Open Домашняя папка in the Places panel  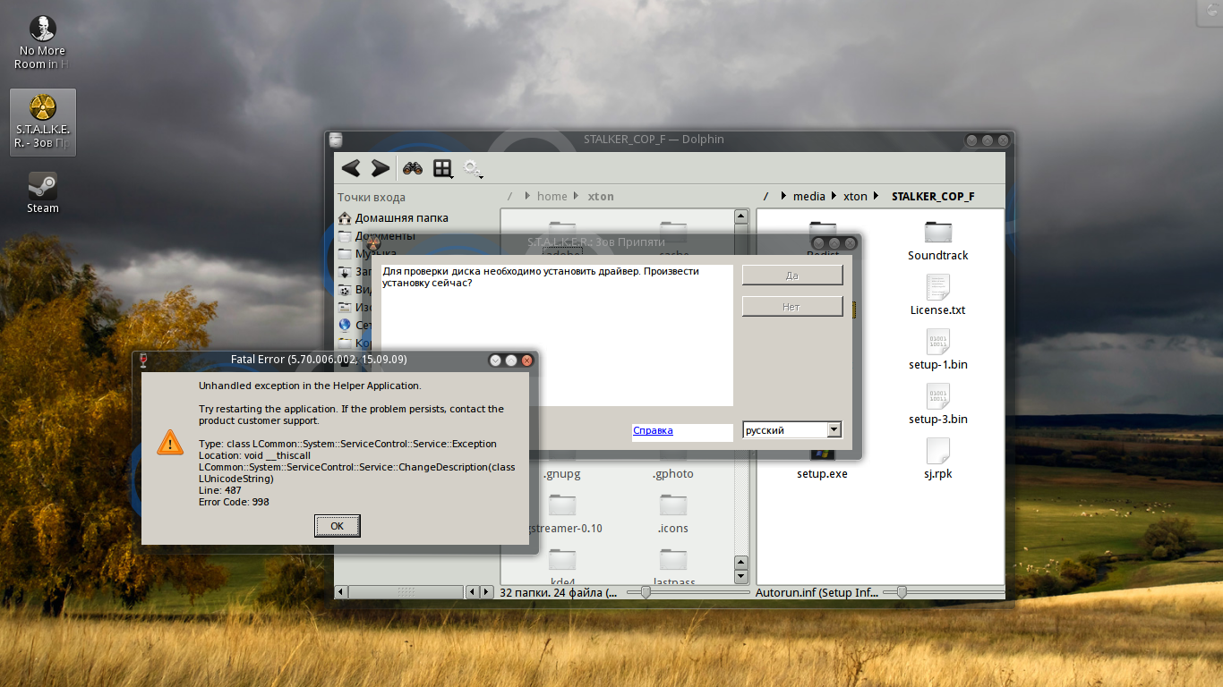pos(393,217)
